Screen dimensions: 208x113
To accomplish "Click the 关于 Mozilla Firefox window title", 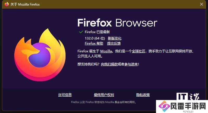I will pos(25,4).
